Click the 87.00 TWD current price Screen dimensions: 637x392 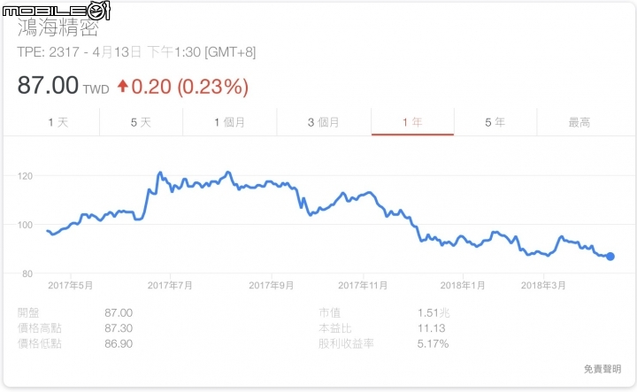(x=63, y=85)
